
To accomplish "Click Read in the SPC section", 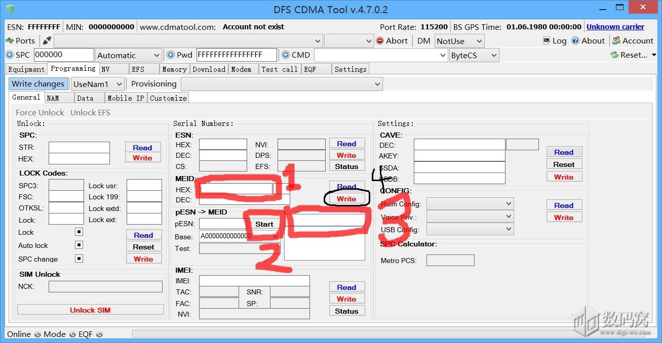I will point(143,148).
